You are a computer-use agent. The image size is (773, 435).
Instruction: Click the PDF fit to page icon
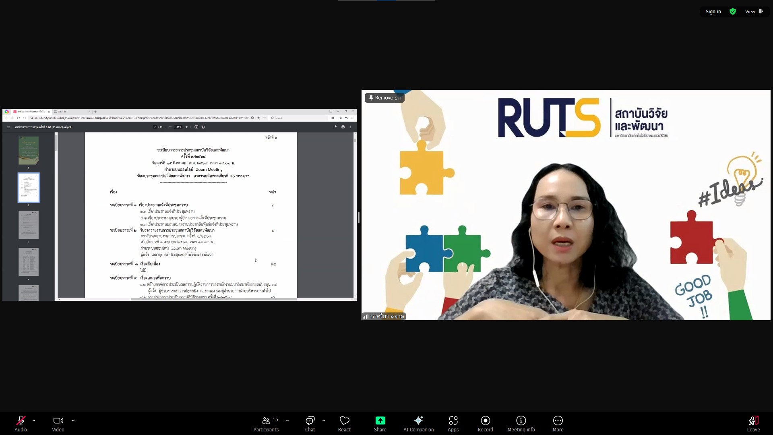coord(196,127)
